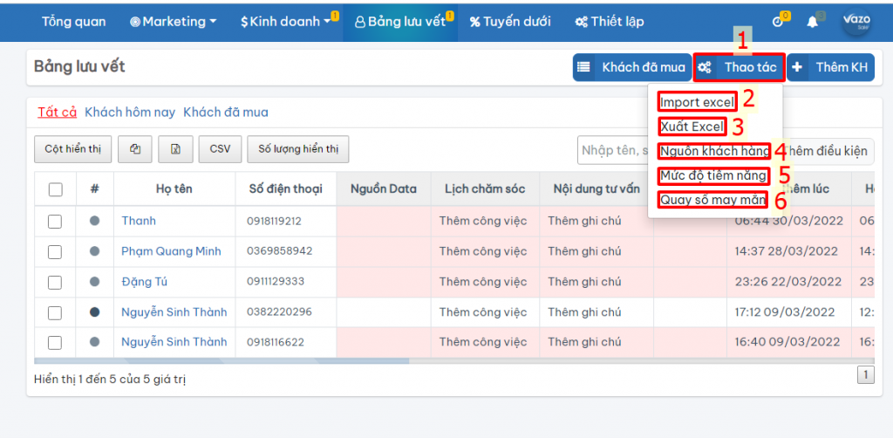Sort by Nội dung tư vấn column header
893x438 pixels.
(x=596, y=189)
